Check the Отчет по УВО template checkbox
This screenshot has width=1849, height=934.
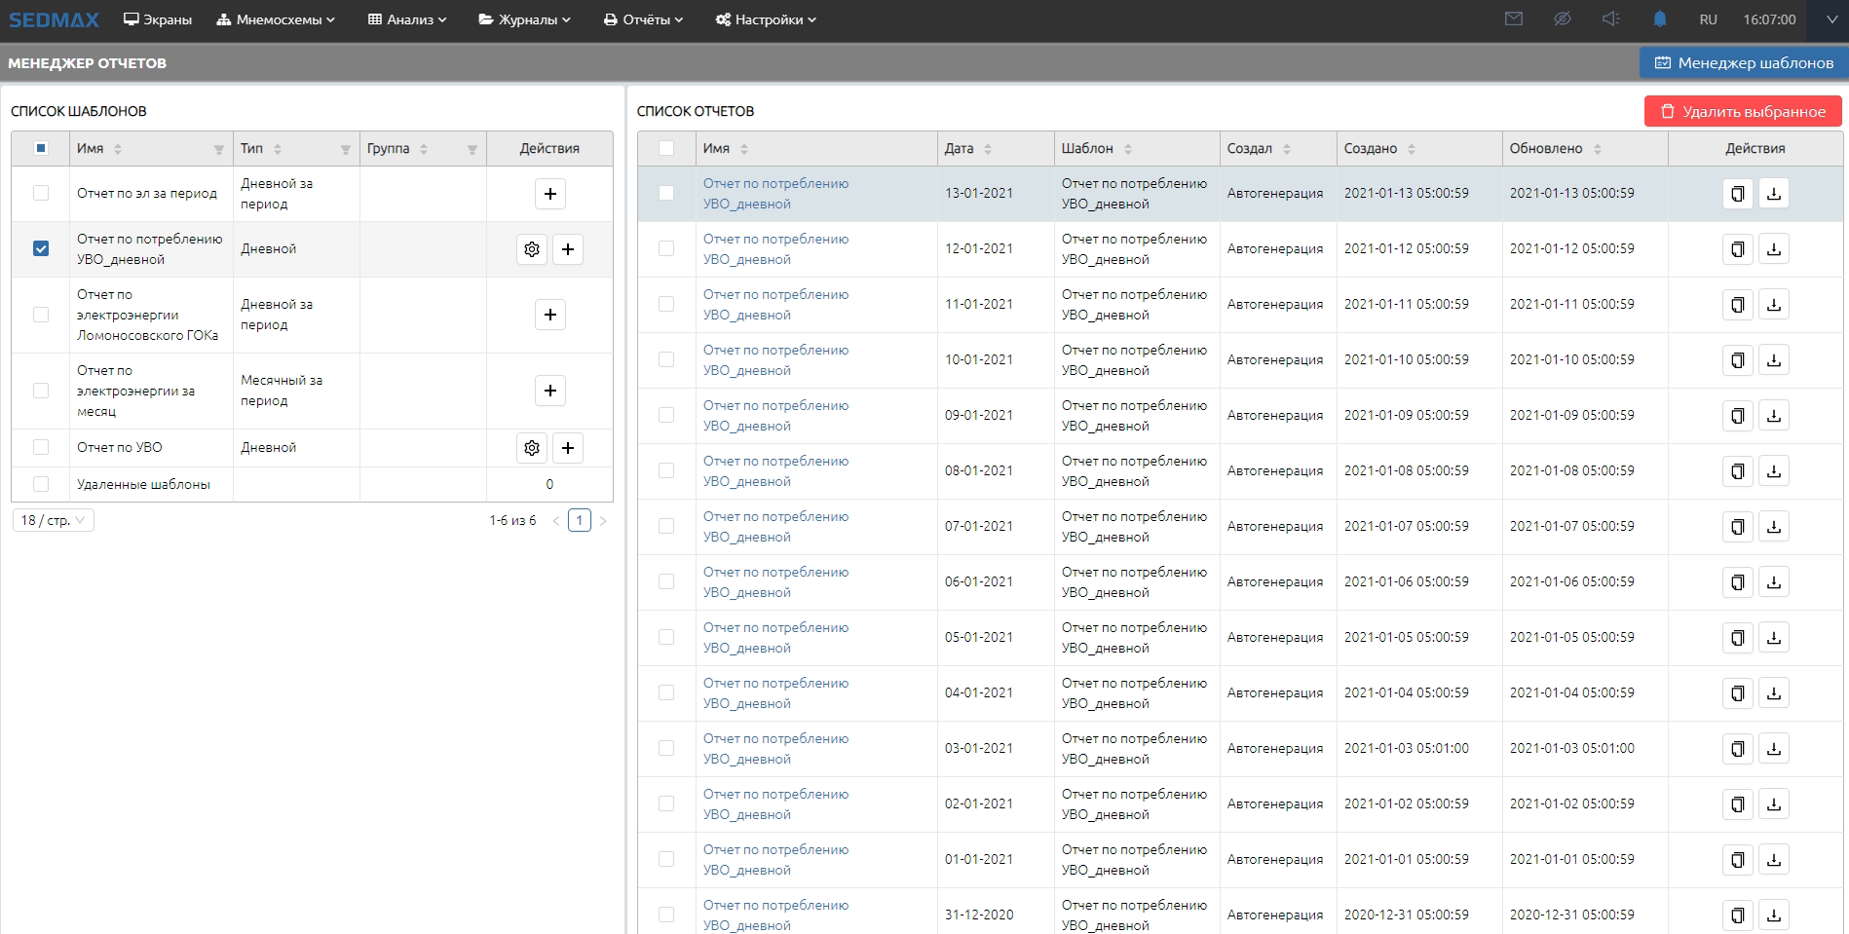[x=41, y=447]
